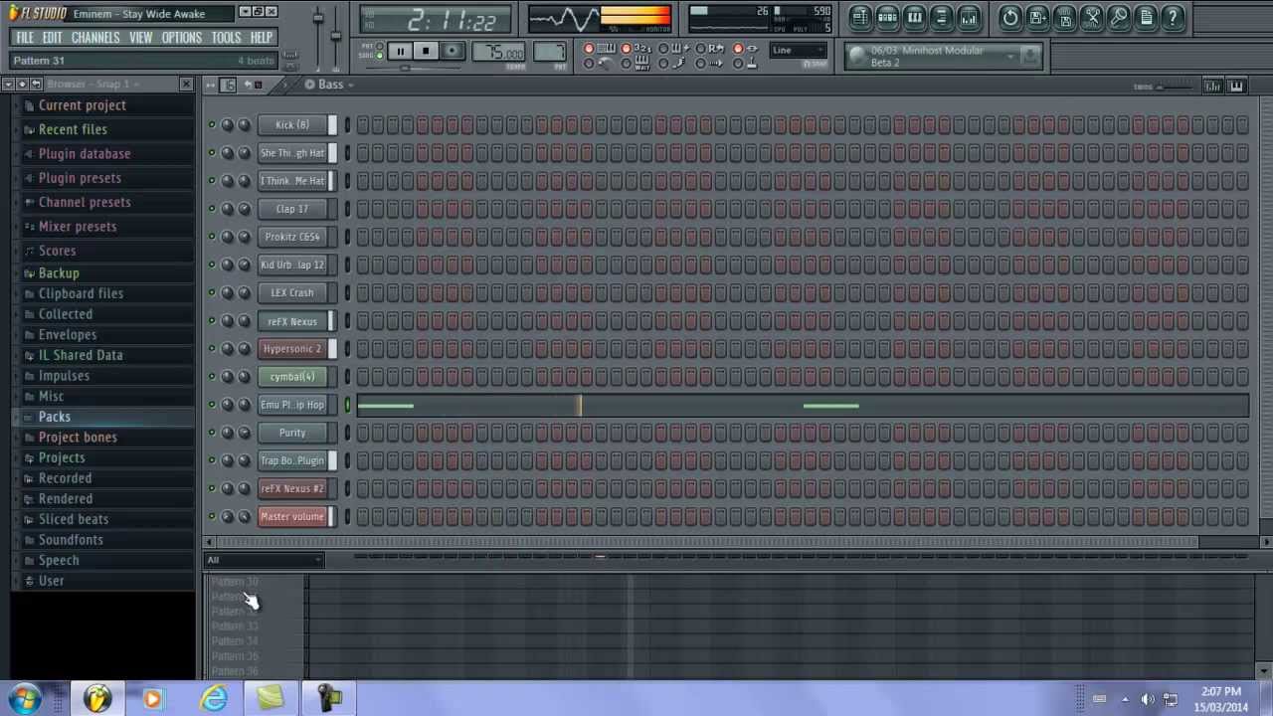Click the help question mark icon

click(x=1172, y=17)
